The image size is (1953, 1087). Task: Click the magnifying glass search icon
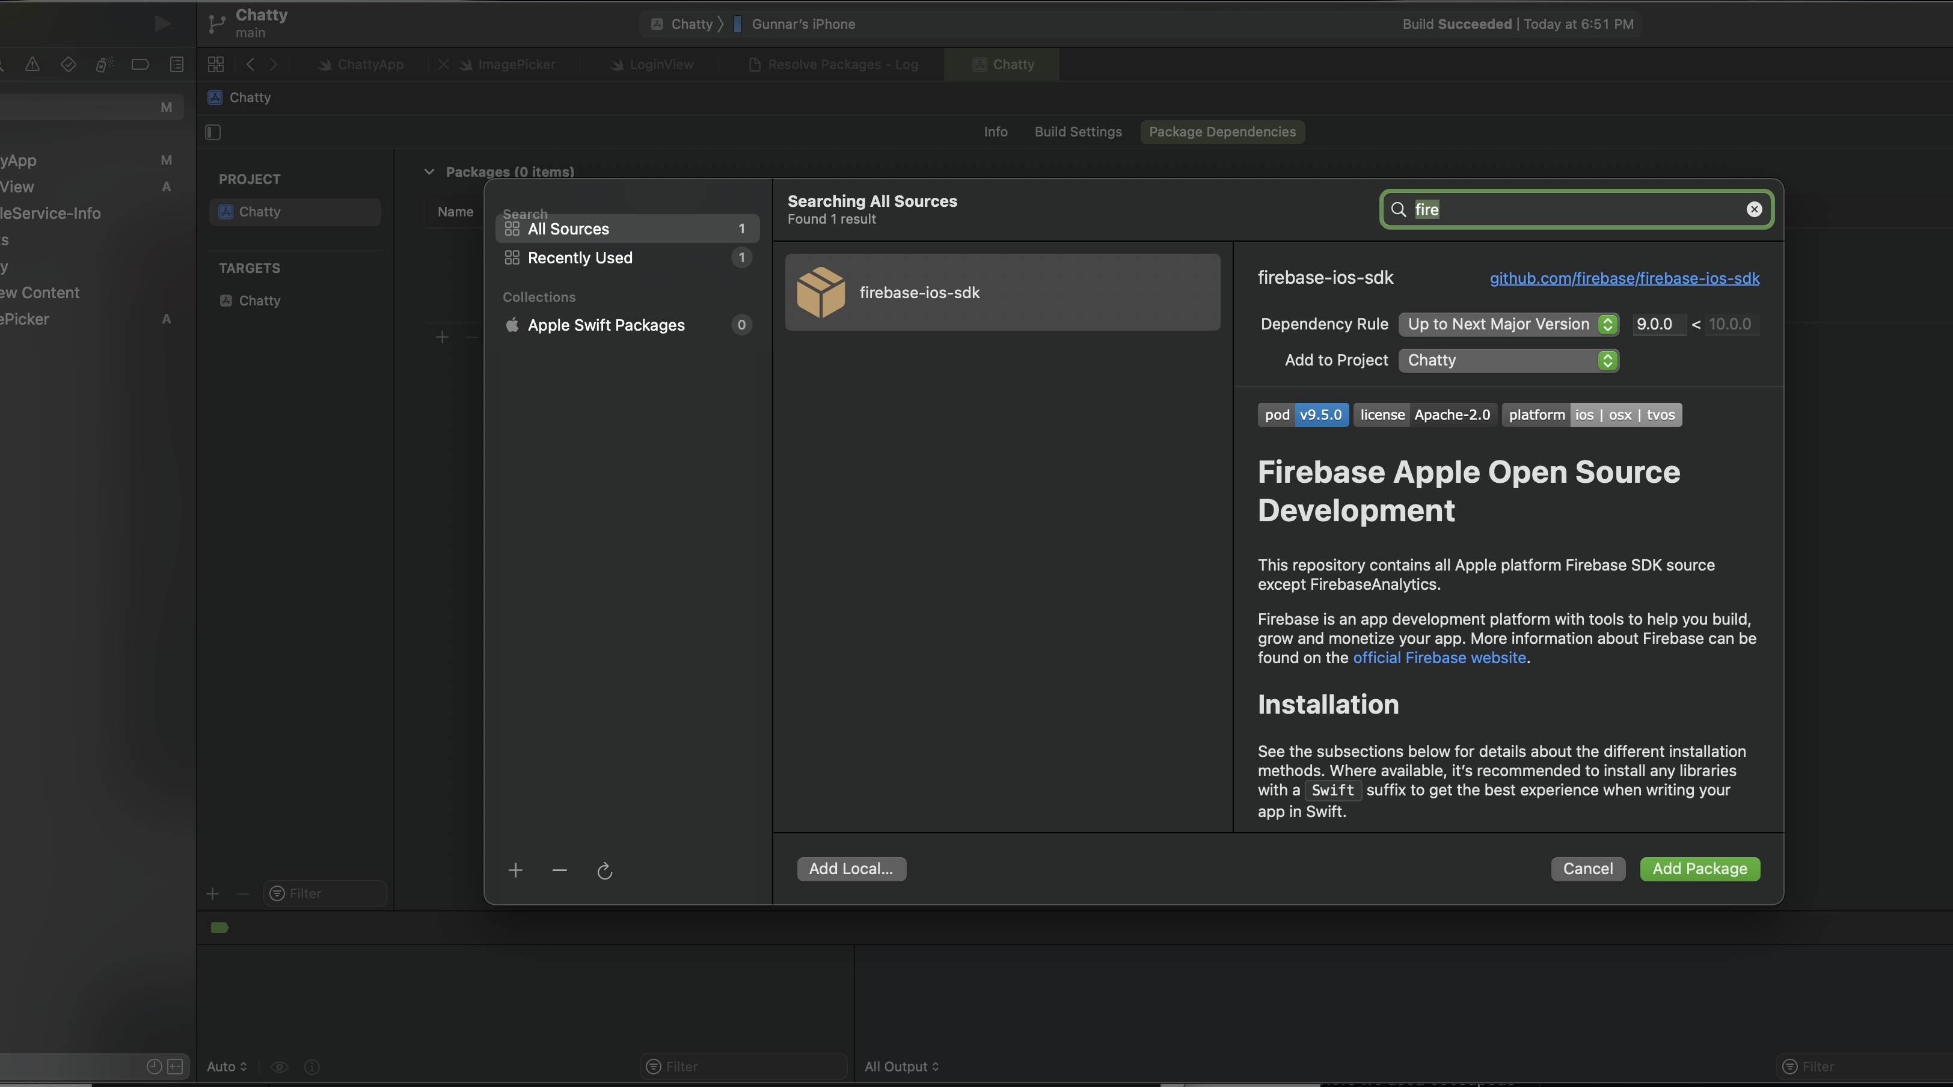tap(1399, 209)
